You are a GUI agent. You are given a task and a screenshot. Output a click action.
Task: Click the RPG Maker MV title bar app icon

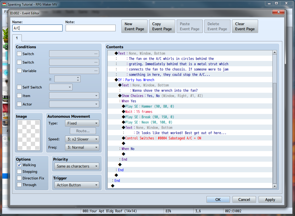[x=4, y=4]
